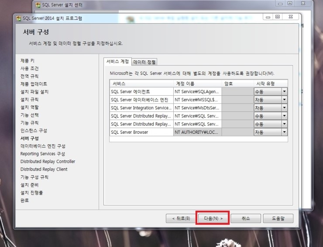The width and height of the screenshot is (323, 247).
Task: Select the 완료 step in sidebar
Action: tap(25, 200)
